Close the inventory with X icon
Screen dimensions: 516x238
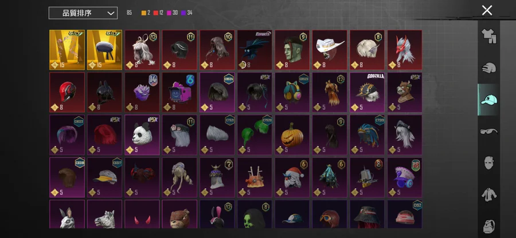[487, 10]
